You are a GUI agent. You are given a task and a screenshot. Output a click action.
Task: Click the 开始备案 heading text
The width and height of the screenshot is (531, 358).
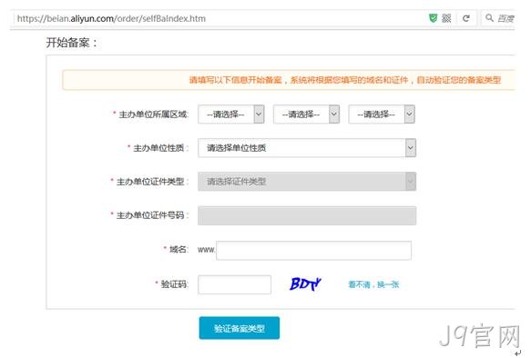click(x=71, y=43)
